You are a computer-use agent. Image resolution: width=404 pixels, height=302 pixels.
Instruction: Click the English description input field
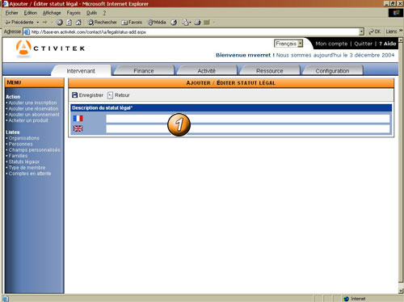pyautogui.click(x=248, y=129)
